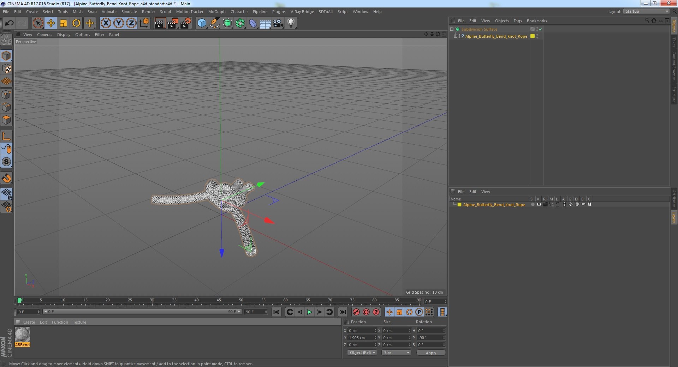Add a light object
This screenshot has width=678, height=367.
[291, 23]
